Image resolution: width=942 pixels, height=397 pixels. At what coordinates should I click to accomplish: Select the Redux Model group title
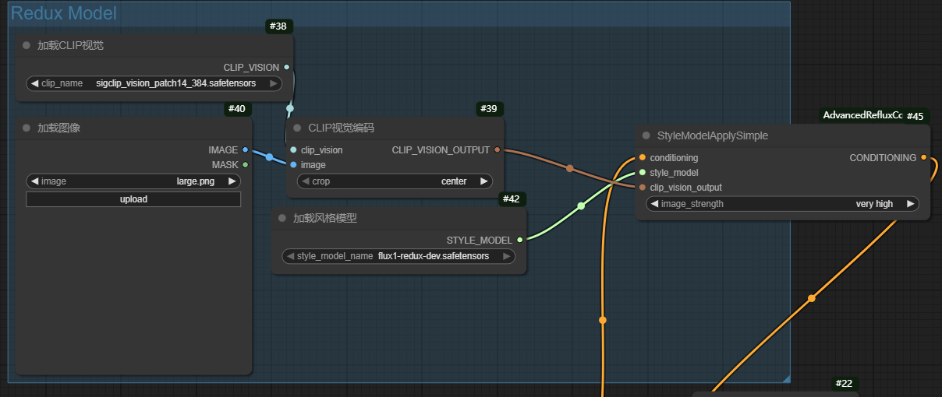64,13
